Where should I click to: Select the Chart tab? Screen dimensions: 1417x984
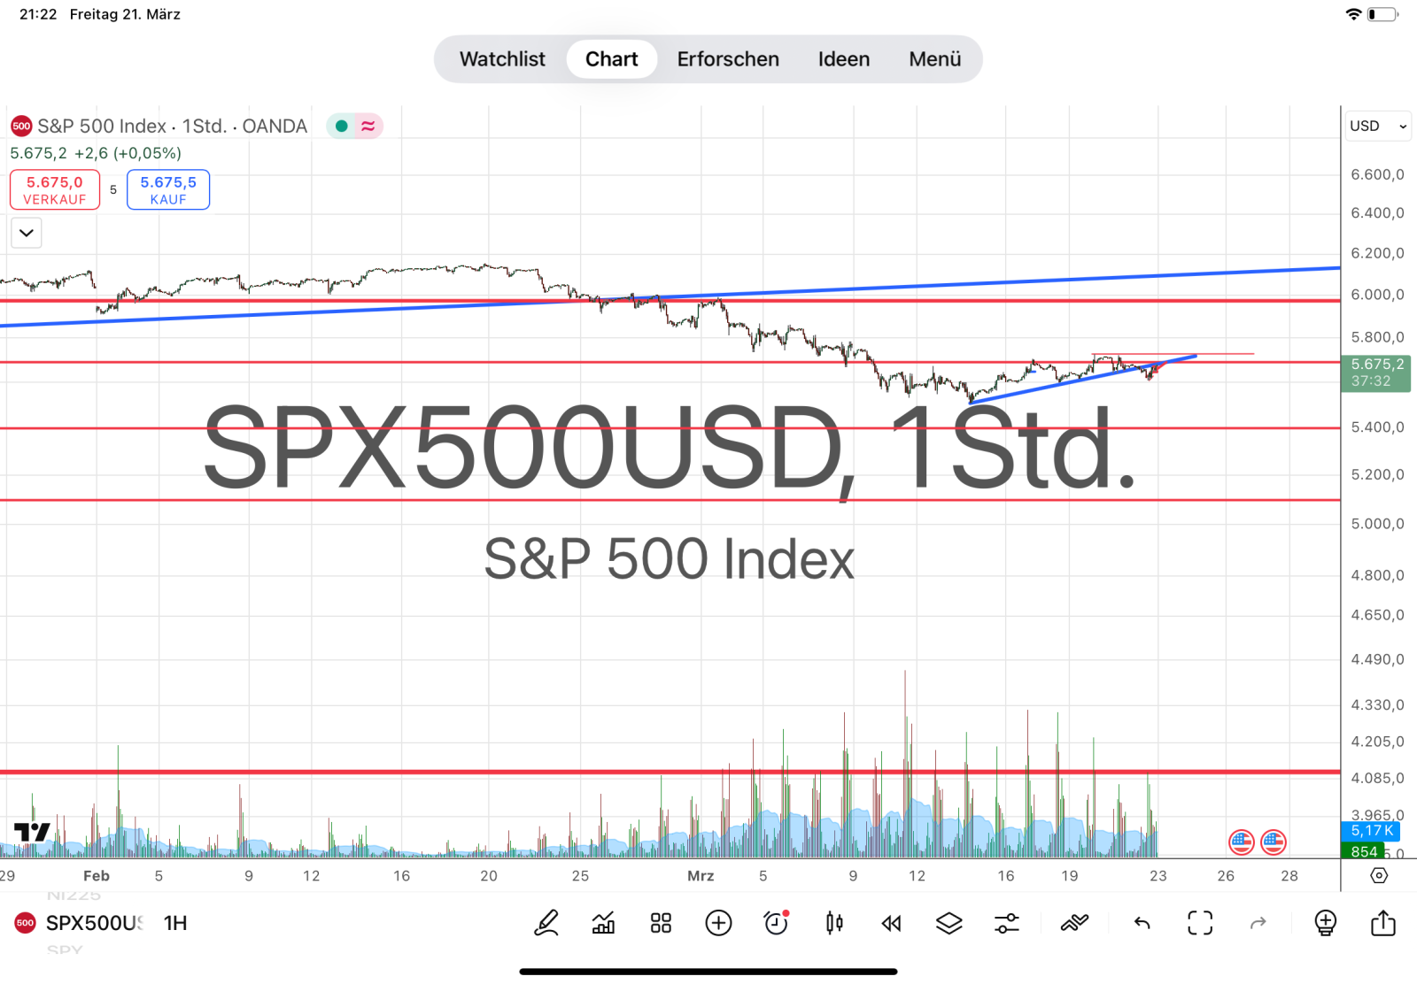612,59
